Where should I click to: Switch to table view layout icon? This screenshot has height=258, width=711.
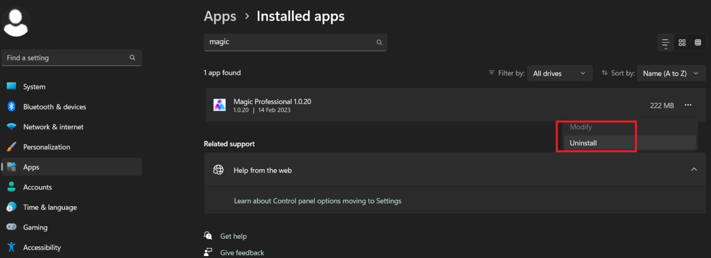[x=698, y=43]
